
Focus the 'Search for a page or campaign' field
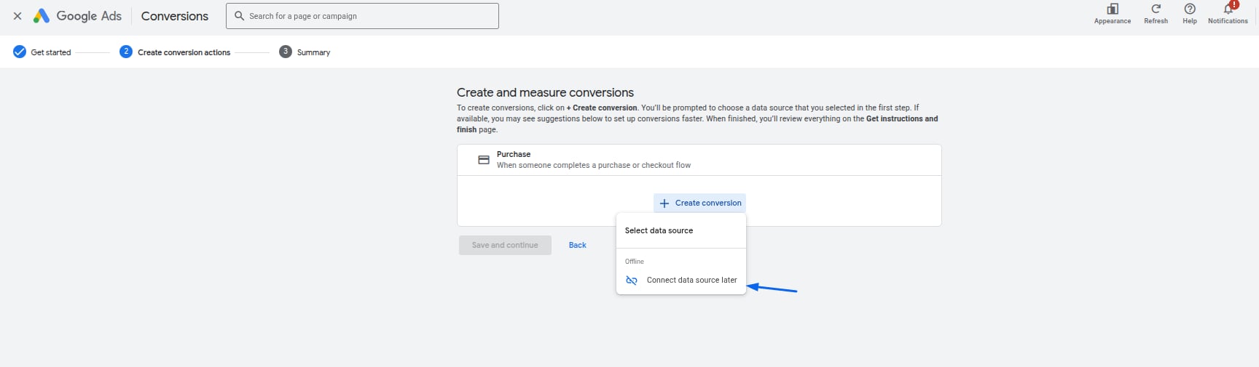pyautogui.click(x=362, y=16)
